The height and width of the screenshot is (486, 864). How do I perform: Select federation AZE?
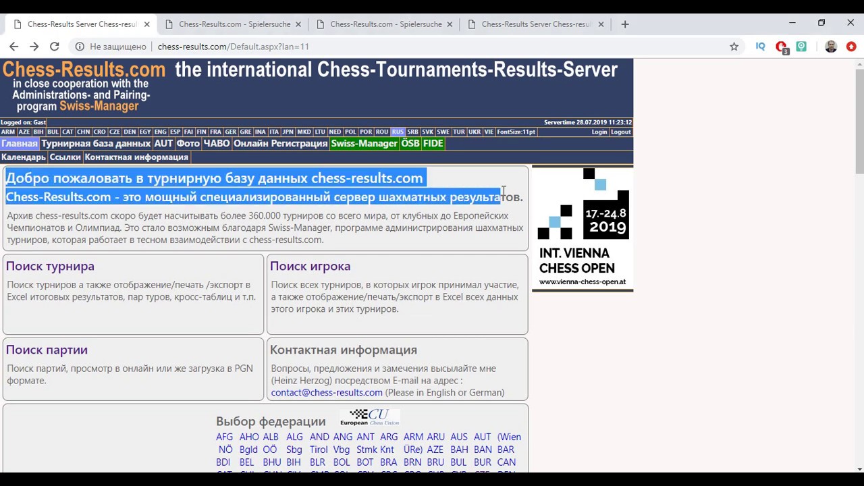(x=435, y=450)
